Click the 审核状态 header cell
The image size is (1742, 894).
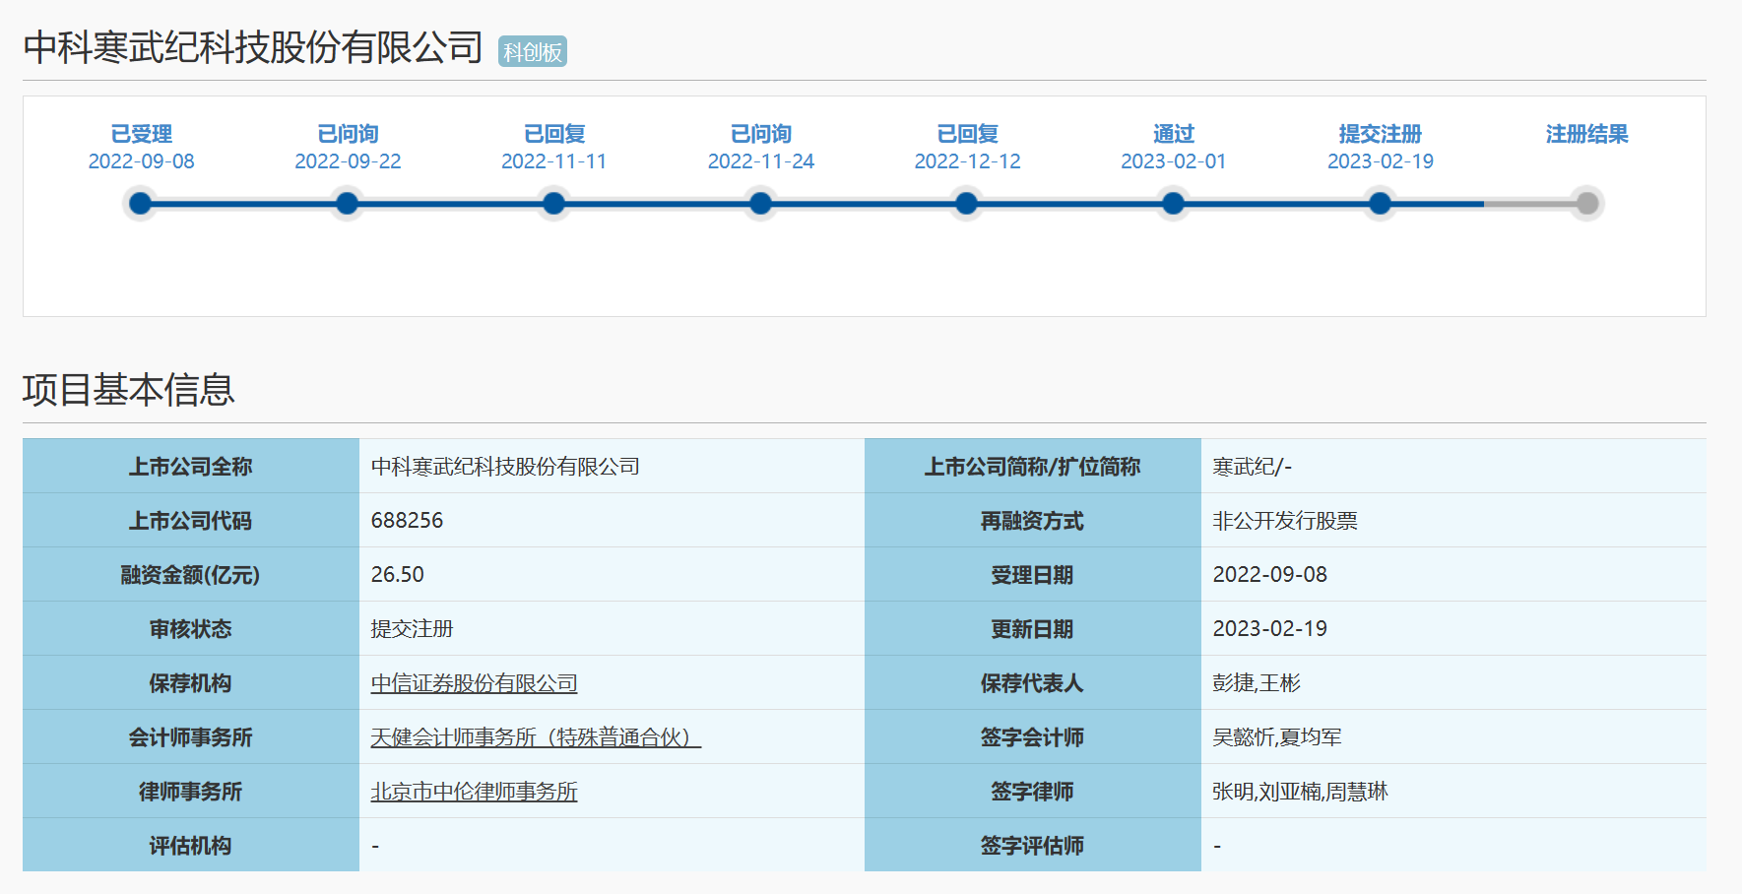pyautogui.click(x=191, y=628)
